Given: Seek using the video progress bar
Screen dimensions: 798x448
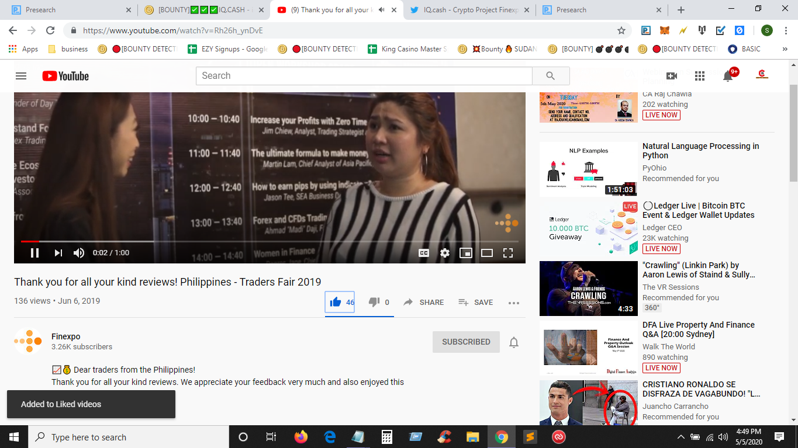Looking at the screenshot, I should pos(270,241).
